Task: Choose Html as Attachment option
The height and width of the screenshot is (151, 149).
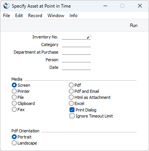Action: coord(71,97)
